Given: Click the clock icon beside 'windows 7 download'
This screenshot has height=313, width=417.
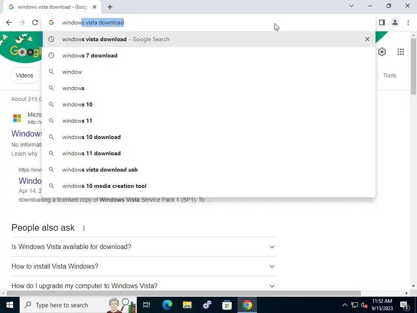Looking at the screenshot, I should coord(51,55).
